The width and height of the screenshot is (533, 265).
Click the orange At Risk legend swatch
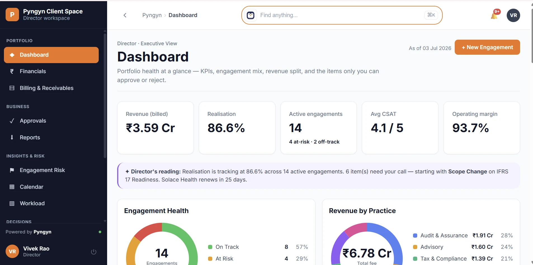(x=210, y=259)
